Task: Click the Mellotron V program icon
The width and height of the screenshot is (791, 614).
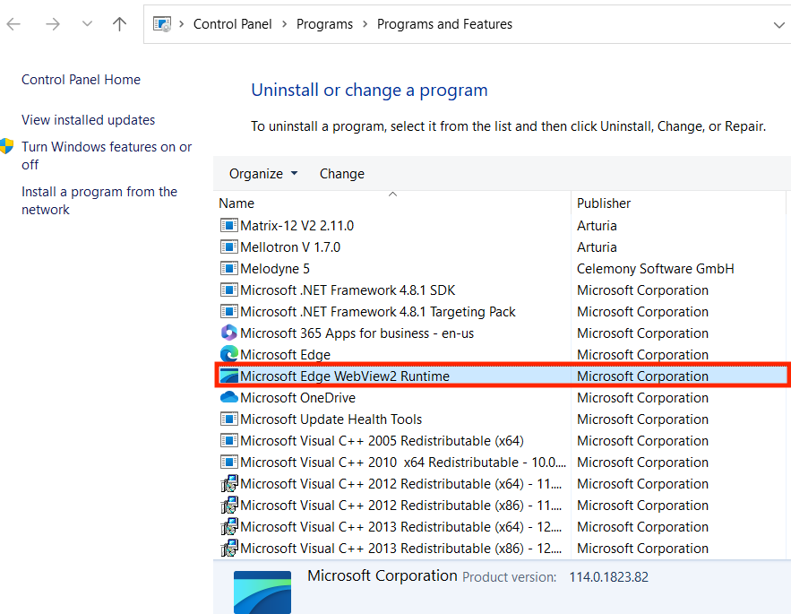Action: coord(229,246)
